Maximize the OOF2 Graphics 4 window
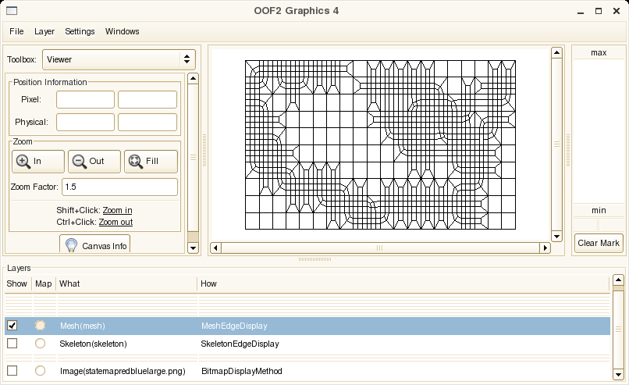 [x=599, y=11]
